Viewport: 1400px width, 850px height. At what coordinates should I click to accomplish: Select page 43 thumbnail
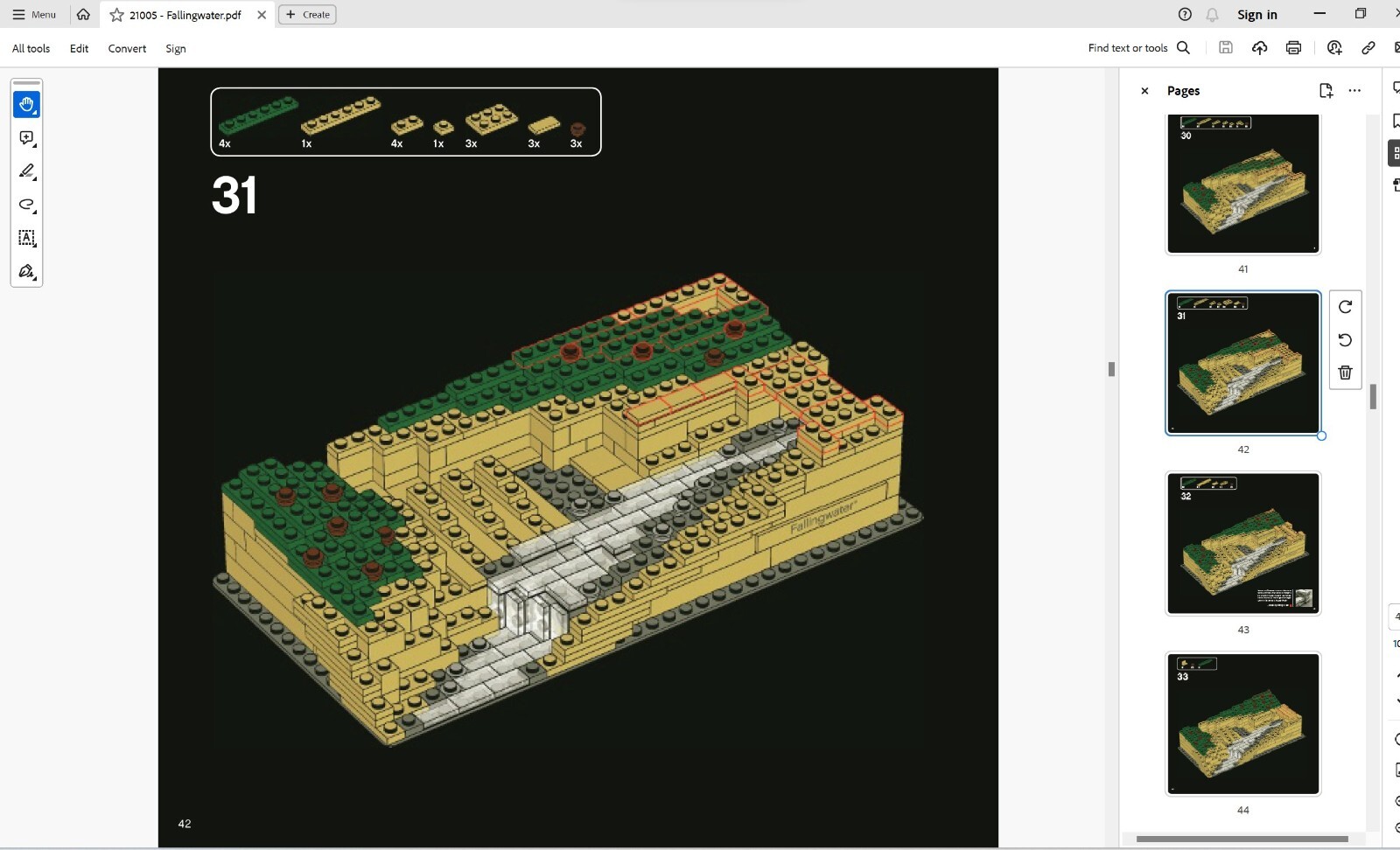(x=1242, y=543)
